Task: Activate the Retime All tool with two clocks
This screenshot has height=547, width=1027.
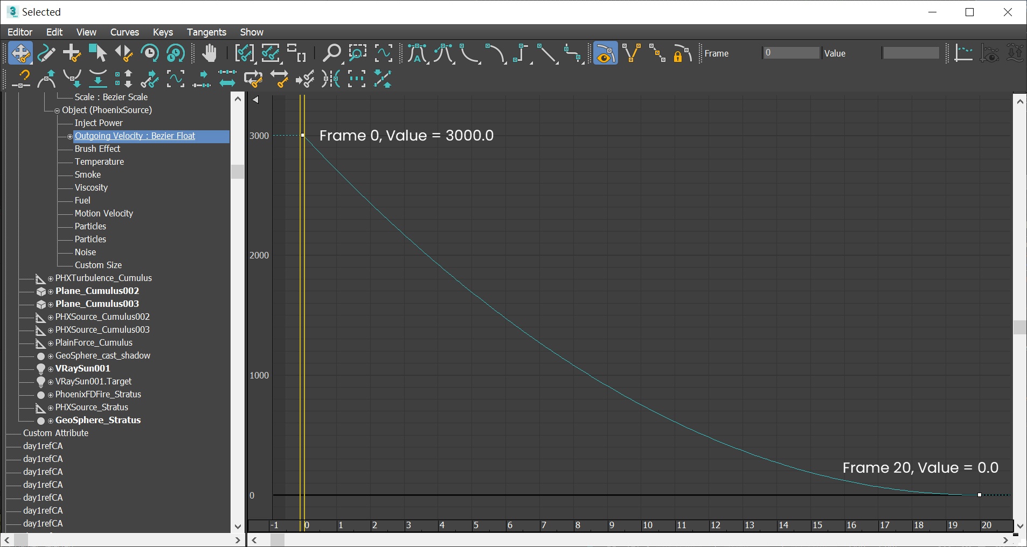Action: click(x=175, y=53)
